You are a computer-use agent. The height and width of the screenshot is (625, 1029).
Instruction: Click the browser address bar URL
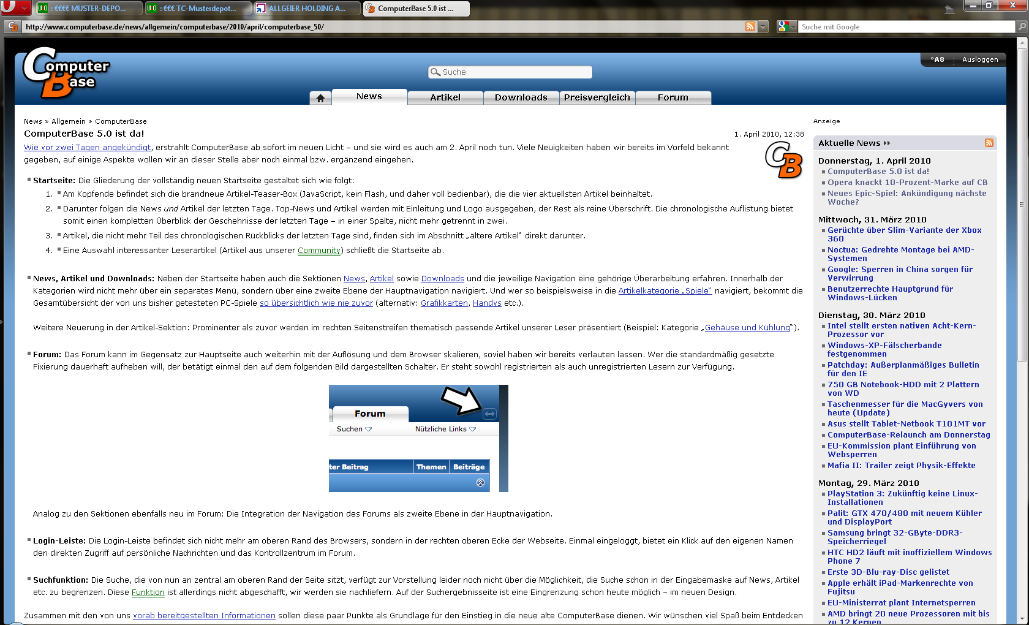(383, 26)
